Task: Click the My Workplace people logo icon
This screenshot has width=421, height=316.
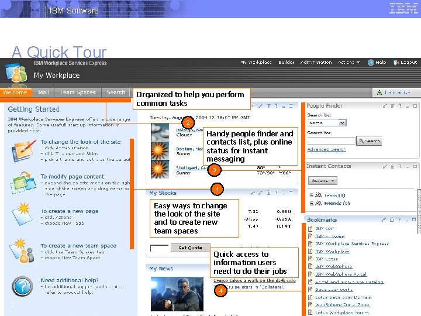Action: click(x=16, y=72)
